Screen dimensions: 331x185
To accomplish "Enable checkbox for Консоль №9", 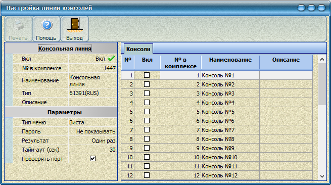I will (147, 148).
